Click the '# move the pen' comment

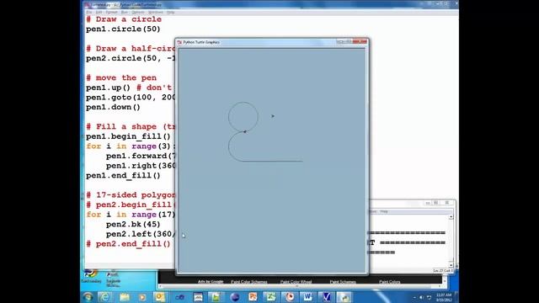pyautogui.click(x=121, y=77)
